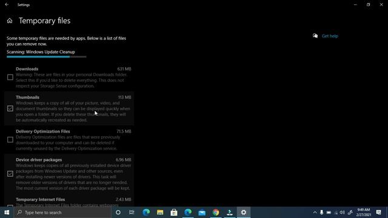Image resolution: width=388 pixels, height=218 pixels.
Task: Open the Mail app on taskbar
Action: [x=202, y=213]
